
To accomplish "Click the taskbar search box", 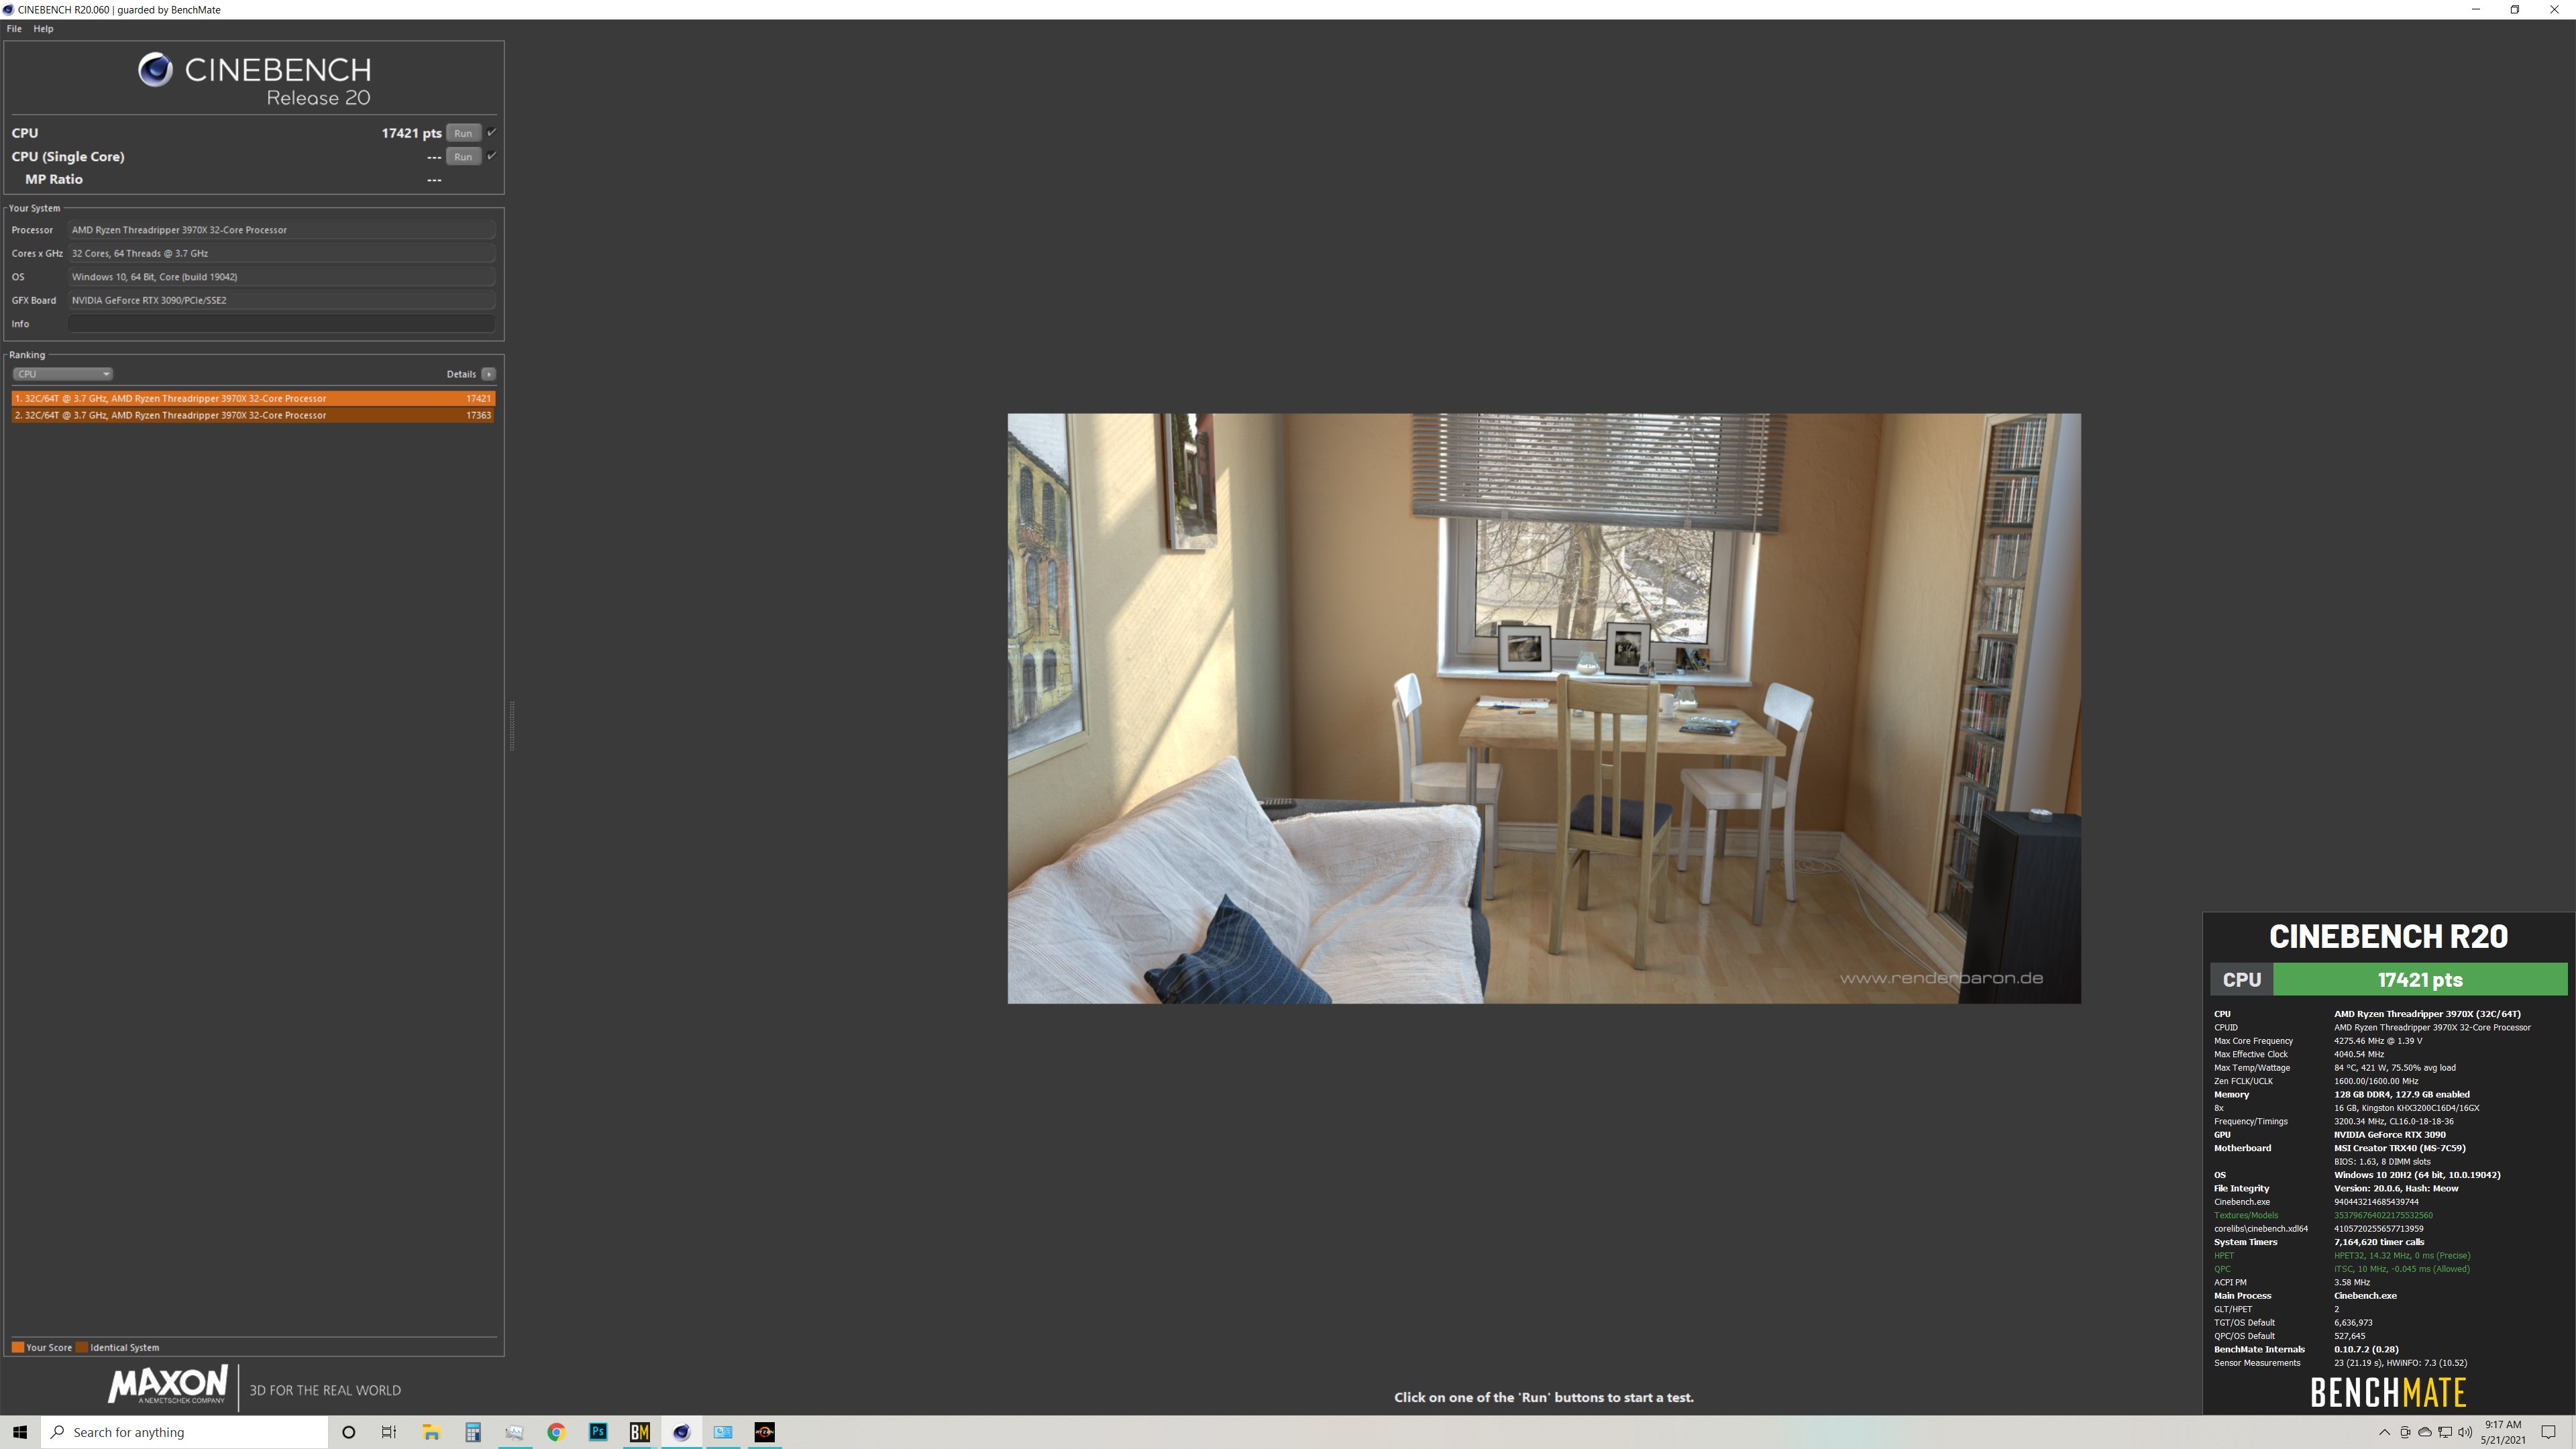I will pyautogui.click(x=185, y=1432).
